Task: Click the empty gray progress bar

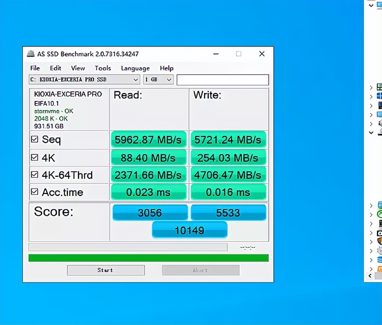Action: 128,247
